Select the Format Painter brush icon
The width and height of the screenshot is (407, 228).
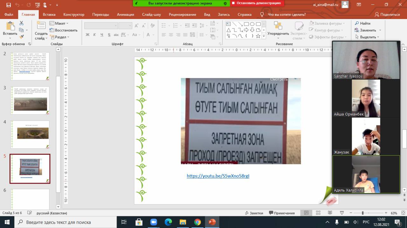[21, 37]
